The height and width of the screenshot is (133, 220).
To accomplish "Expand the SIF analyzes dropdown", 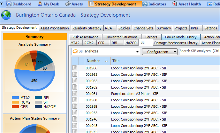I will click(137, 51).
